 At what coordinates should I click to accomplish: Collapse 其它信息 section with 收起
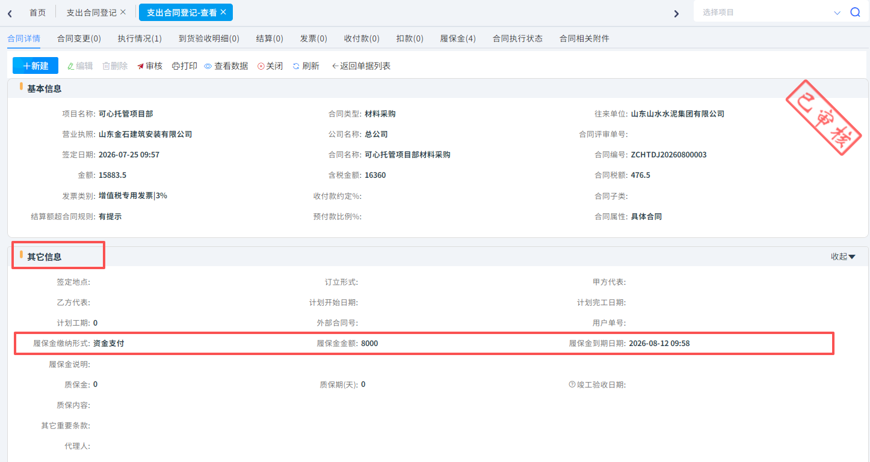pos(843,257)
